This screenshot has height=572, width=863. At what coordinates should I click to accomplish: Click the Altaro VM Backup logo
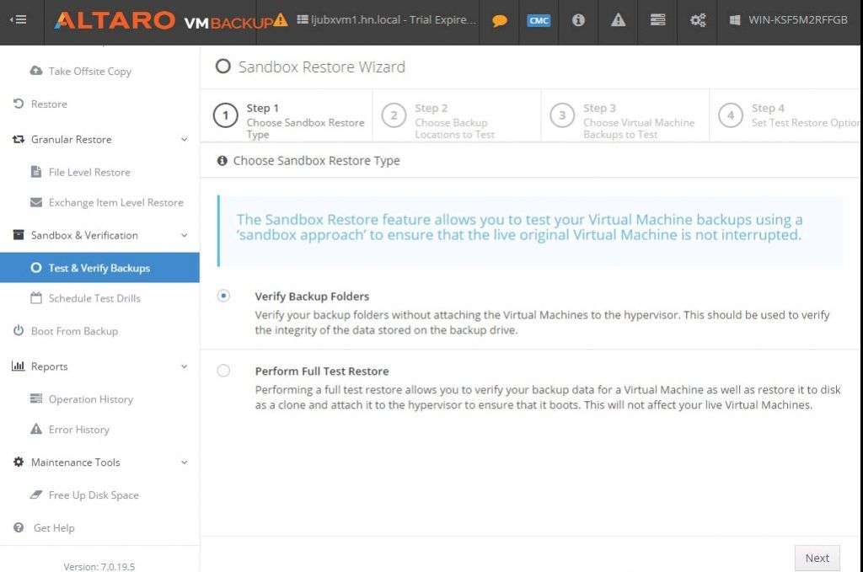tap(164, 21)
